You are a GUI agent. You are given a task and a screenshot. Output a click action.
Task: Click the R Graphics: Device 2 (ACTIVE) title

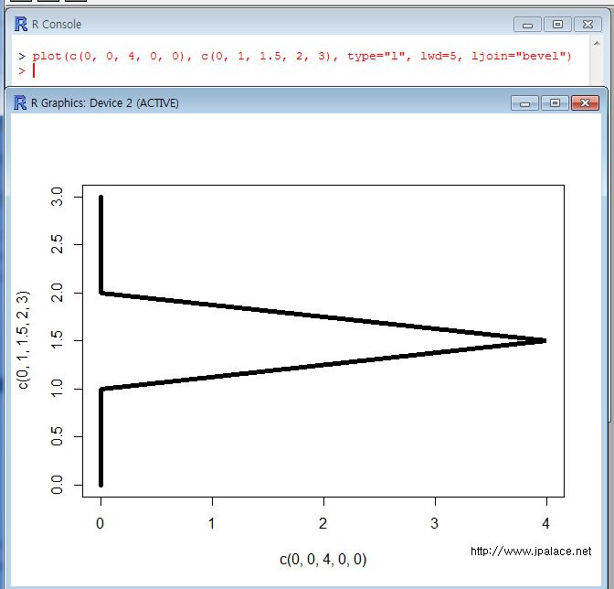pyautogui.click(x=105, y=103)
